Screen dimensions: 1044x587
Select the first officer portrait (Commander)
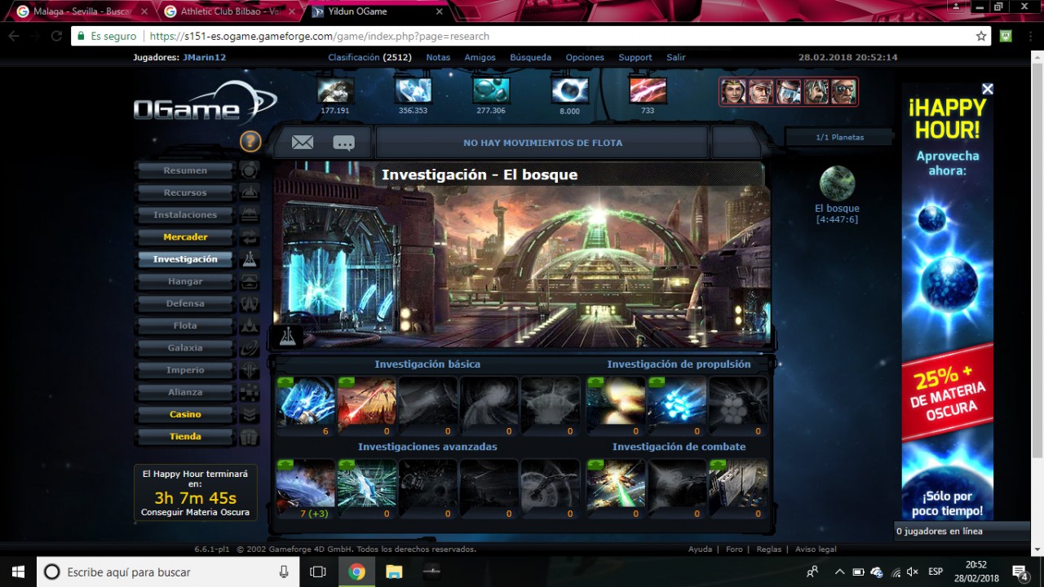(x=733, y=91)
